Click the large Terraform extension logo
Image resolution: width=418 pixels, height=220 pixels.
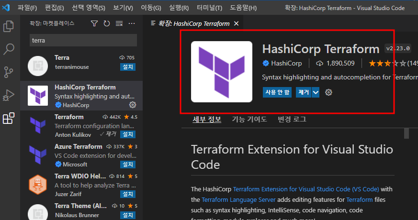click(x=222, y=72)
